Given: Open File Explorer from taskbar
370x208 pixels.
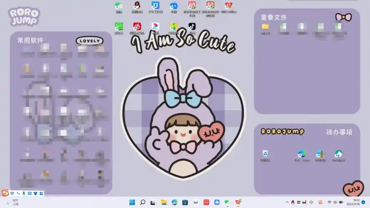Looking at the screenshot, I should 164,202.
